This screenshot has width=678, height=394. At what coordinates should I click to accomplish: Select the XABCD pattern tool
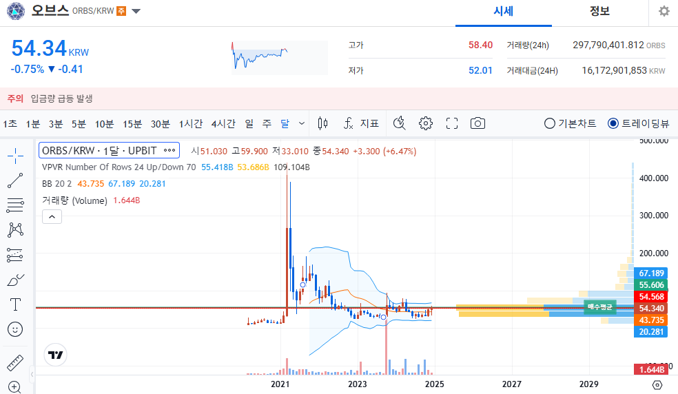(15, 229)
